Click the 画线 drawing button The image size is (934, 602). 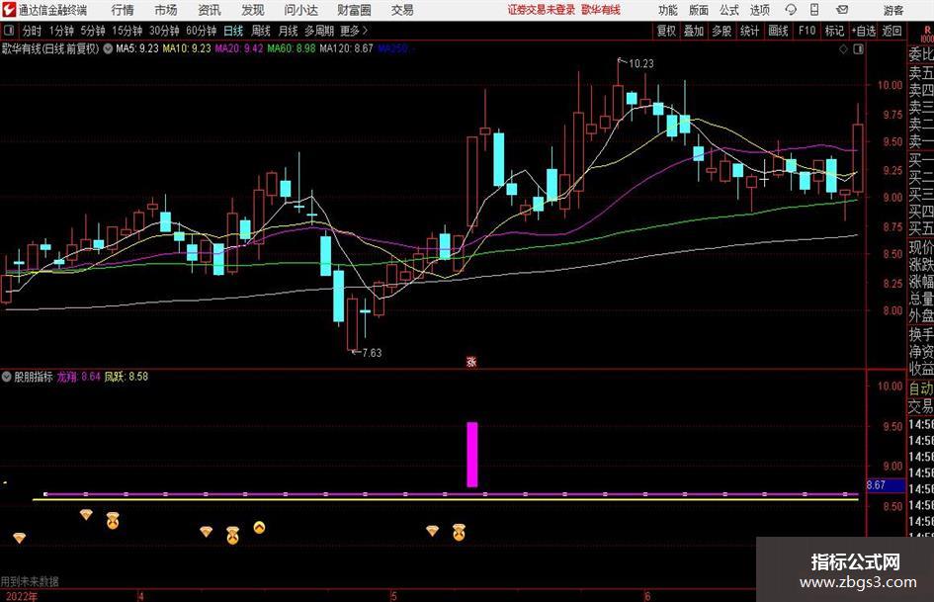[778, 31]
